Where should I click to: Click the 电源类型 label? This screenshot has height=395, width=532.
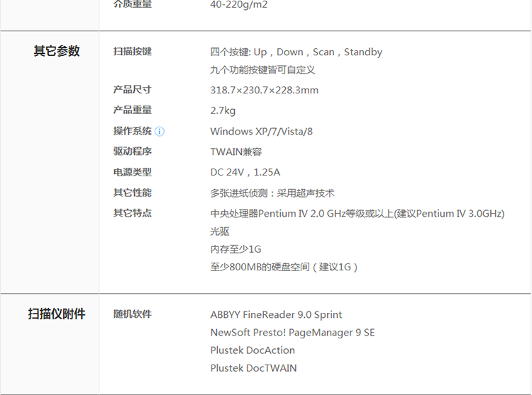[x=133, y=172]
